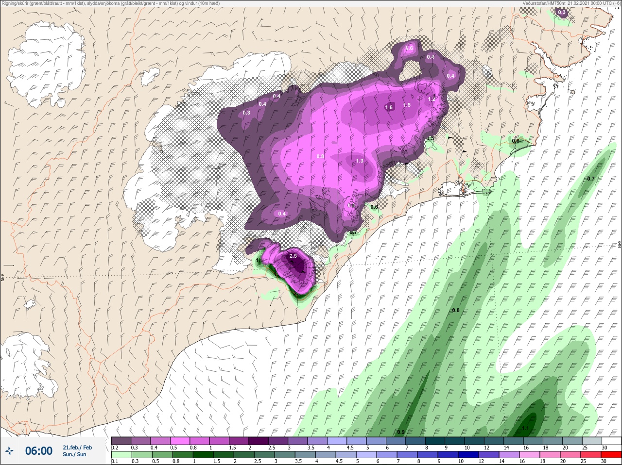Viewport: 622px width, 465px height.
Task: Select the bright pink 0.5 snow legend swatch
Action: (180, 441)
